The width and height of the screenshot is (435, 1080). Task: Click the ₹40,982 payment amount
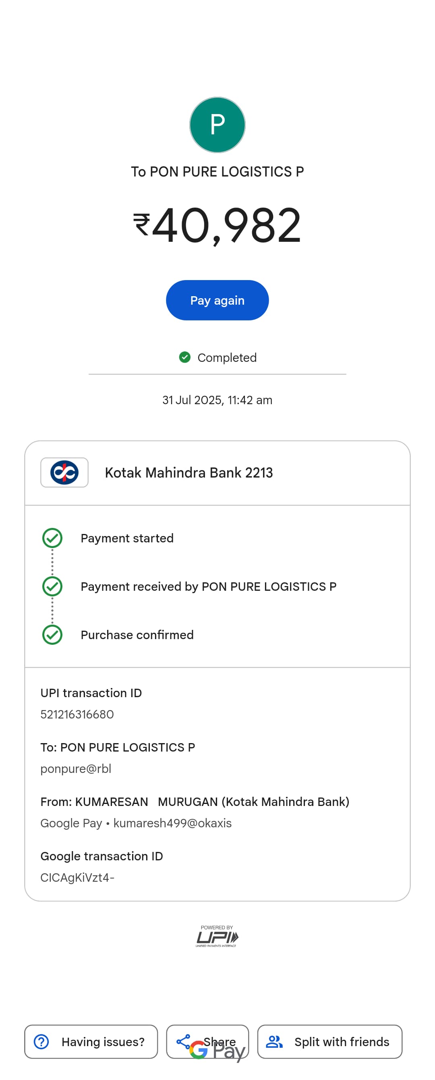point(217,226)
